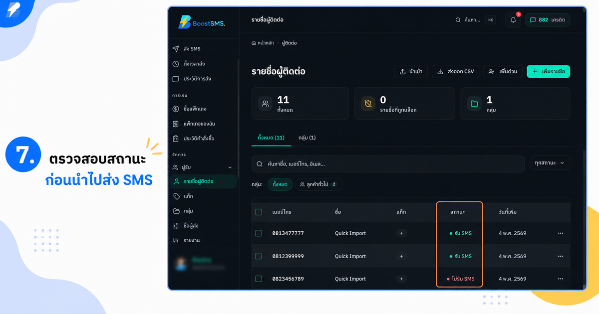Open more options for 0812399999 row
This screenshot has width=599, height=314.
(x=561, y=256)
